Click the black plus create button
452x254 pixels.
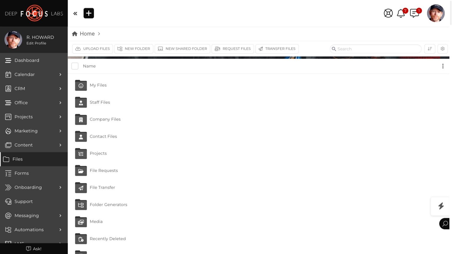tap(89, 13)
